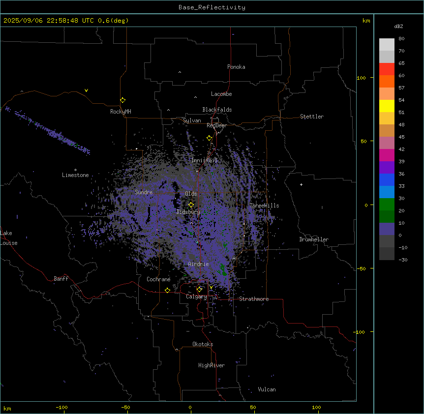Click the yellow diamond marker above RockyMH
The width and height of the screenshot is (424, 414).
point(123,100)
